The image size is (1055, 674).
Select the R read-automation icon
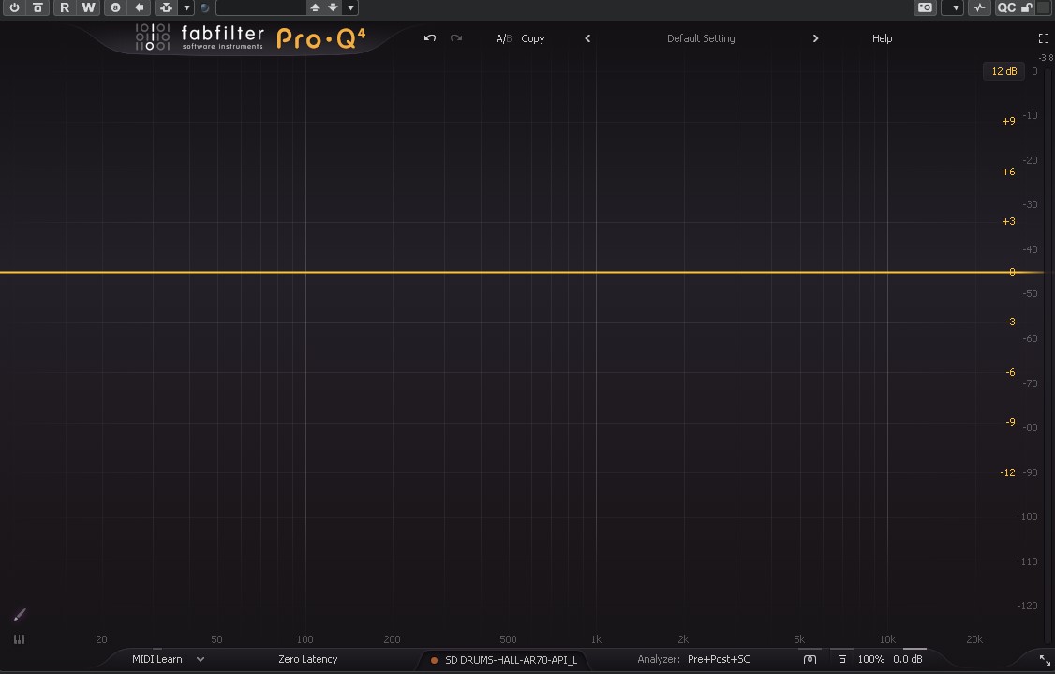[64, 7]
